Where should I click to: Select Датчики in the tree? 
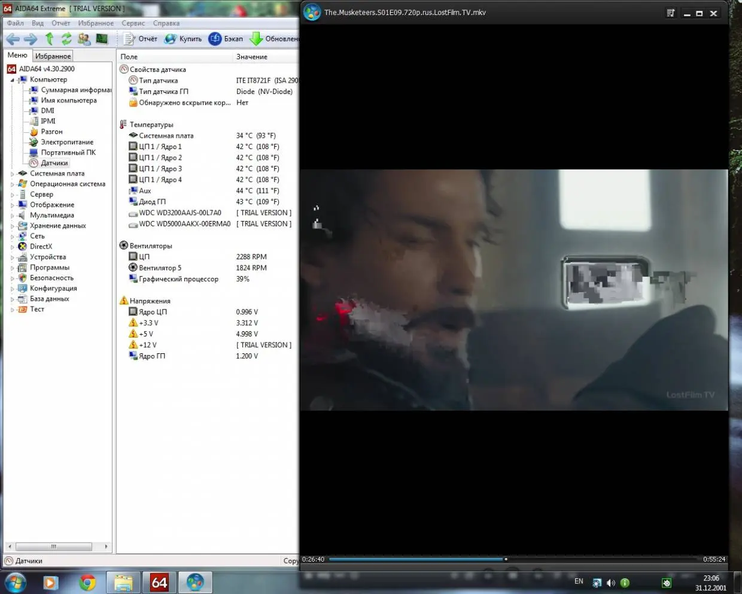point(54,163)
